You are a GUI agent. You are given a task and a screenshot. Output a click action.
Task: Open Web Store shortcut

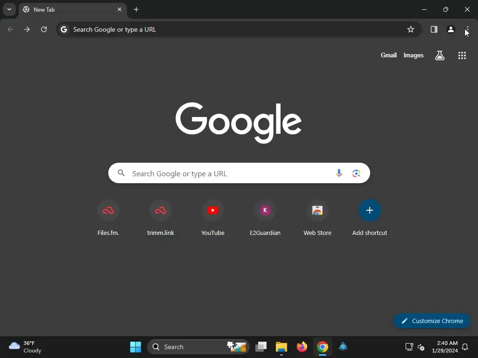(317, 218)
